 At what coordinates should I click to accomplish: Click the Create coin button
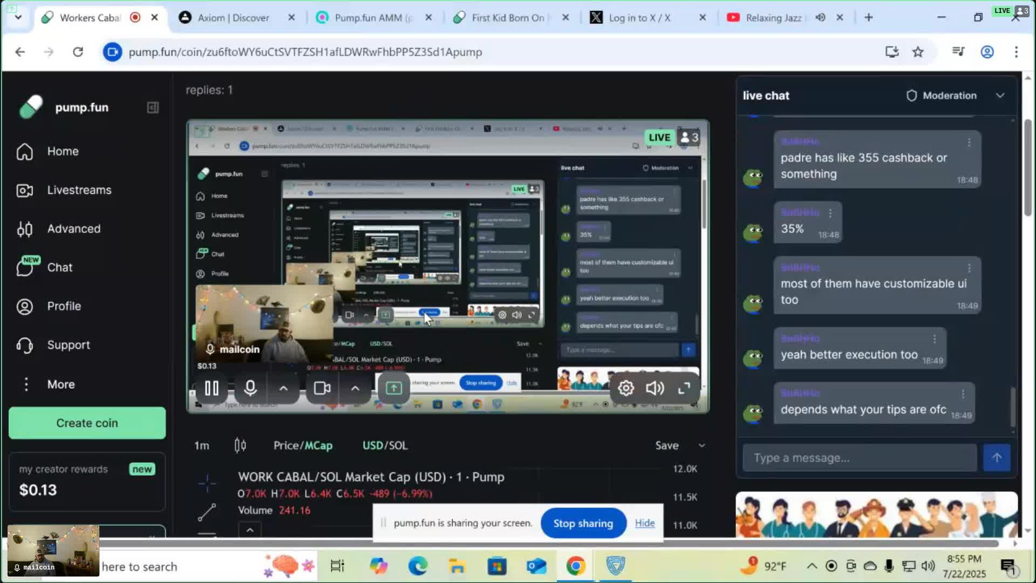click(87, 423)
